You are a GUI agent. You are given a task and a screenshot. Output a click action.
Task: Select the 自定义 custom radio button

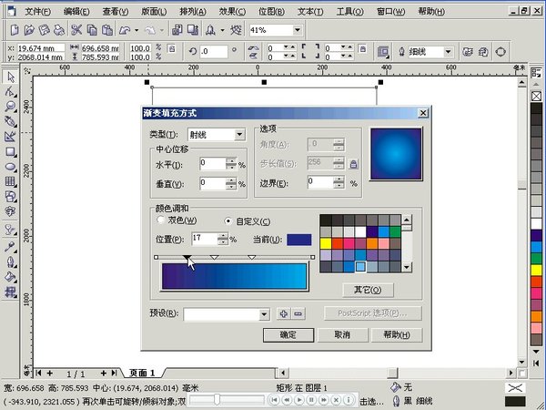(228, 221)
